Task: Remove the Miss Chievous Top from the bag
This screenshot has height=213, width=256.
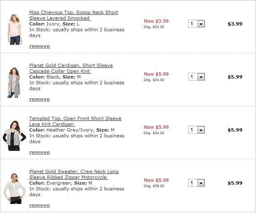Action: coord(40,46)
